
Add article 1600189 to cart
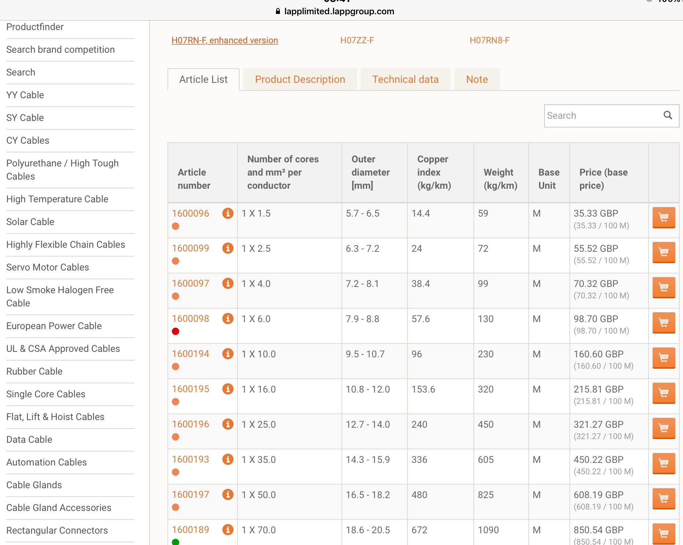(664, 534)
